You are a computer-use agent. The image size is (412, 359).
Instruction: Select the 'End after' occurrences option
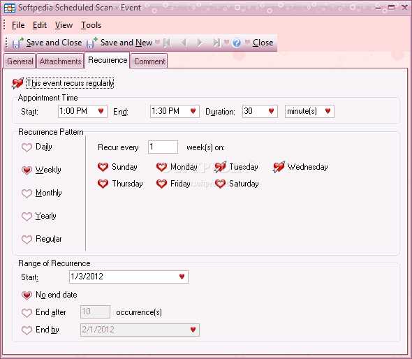[x=27, y=313]
